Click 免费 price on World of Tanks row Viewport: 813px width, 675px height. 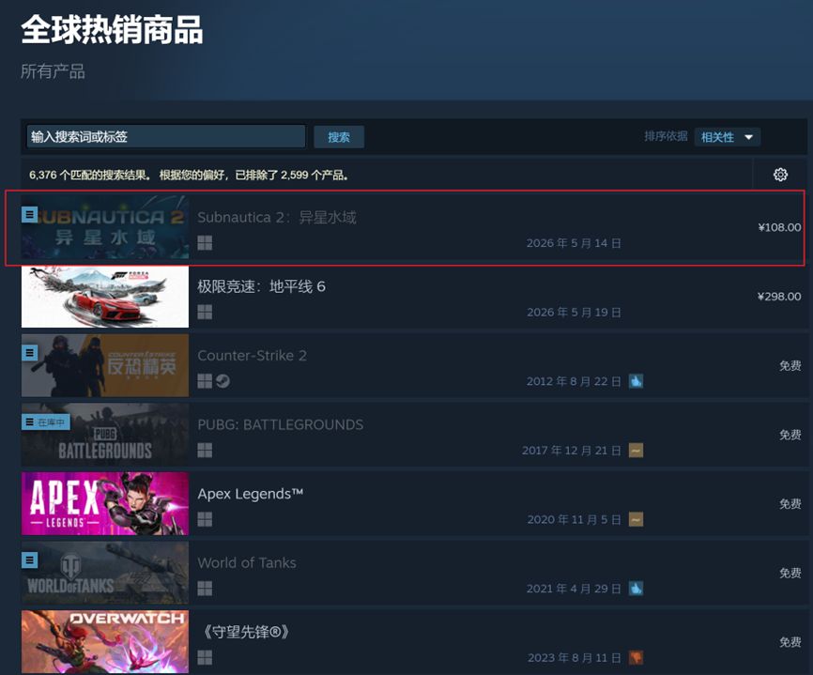pos(790,573)
